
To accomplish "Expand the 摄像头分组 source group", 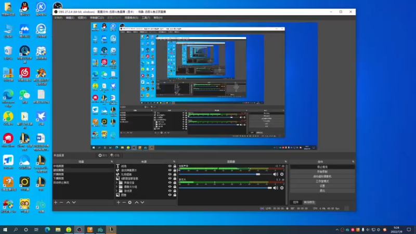I will pos(116,187).
